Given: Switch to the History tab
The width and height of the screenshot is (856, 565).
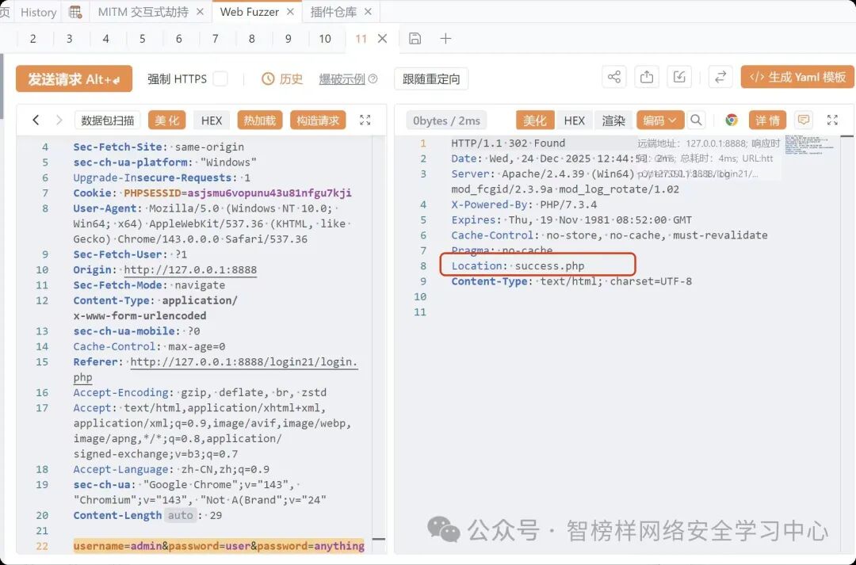Looking at the screenshot, I should pos(38,12).
